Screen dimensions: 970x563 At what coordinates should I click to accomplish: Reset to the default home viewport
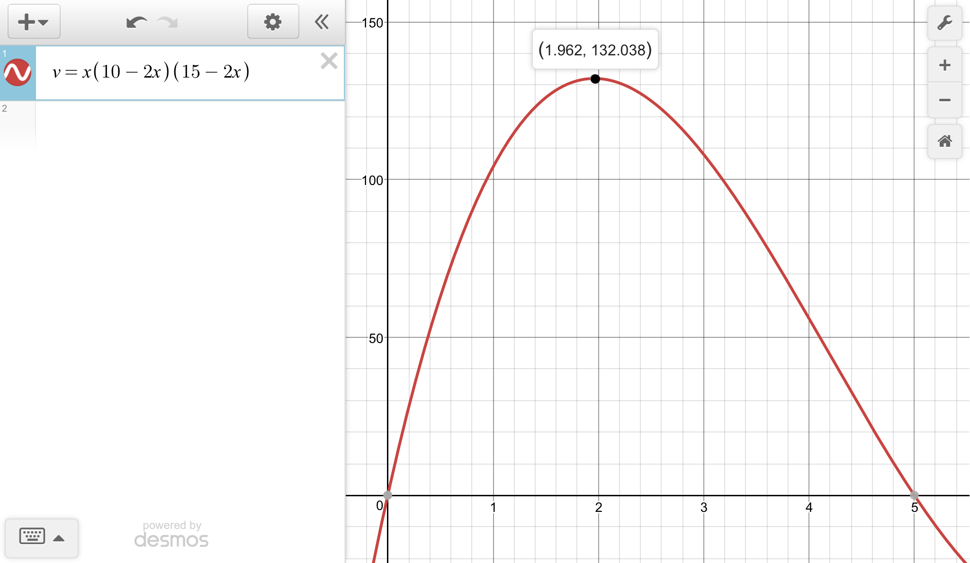pos(944,141)
